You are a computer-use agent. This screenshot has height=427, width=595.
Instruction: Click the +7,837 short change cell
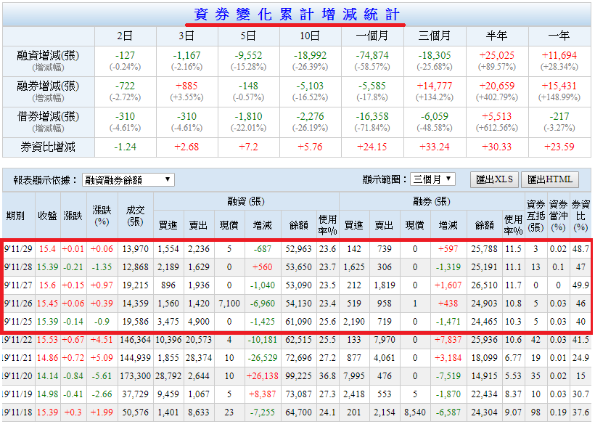(448, 340)
